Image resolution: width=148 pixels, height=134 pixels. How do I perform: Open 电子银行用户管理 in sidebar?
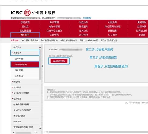tap(21, 105)
